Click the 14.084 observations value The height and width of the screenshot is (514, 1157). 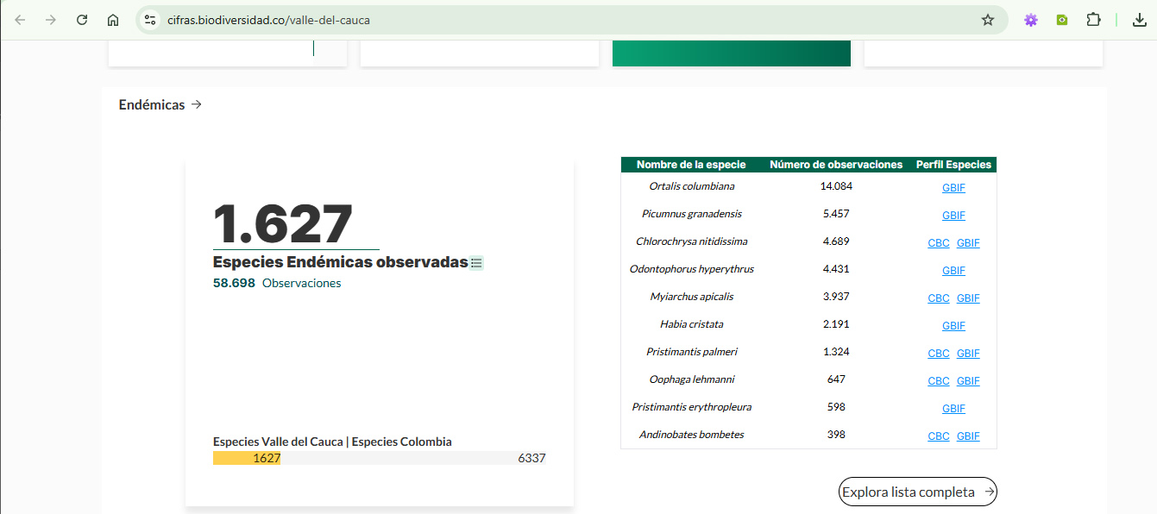click(836, 186)
